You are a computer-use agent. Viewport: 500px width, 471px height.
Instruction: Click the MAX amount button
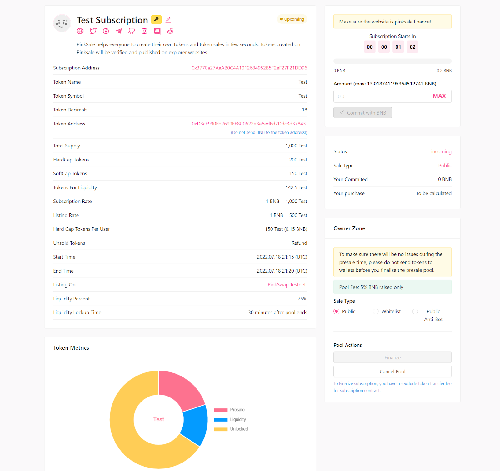point(439,96)
